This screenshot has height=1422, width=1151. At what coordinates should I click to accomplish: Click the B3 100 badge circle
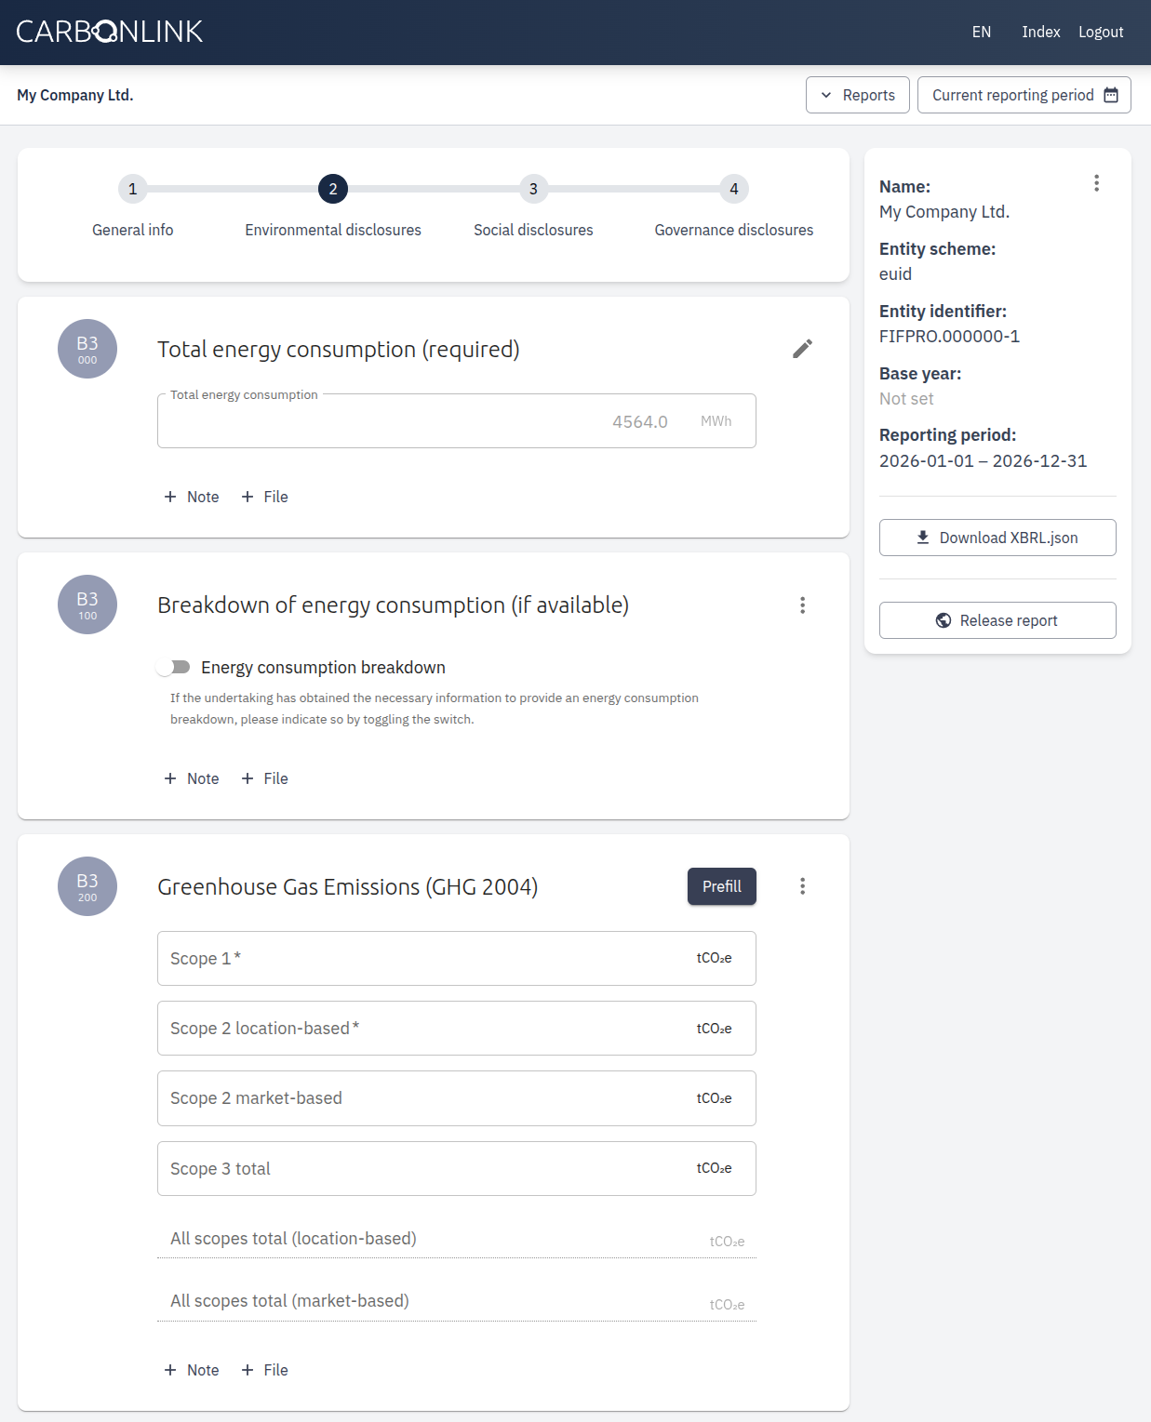coord(87,605)
